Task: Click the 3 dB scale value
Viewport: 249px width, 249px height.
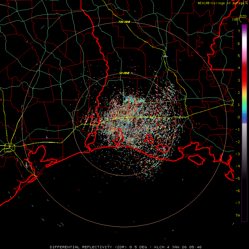Action: click(239, 80)
